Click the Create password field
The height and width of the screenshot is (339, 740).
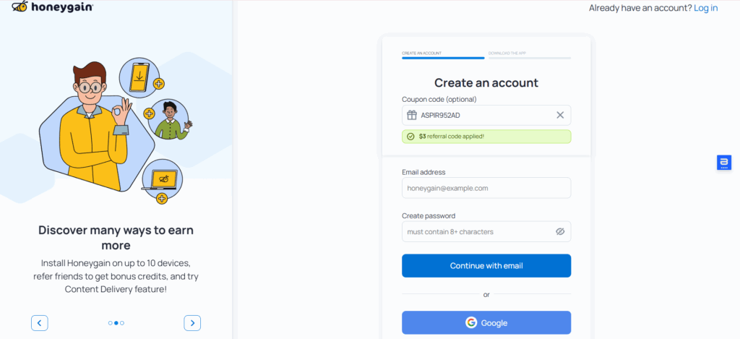click(x=477, y=232)
